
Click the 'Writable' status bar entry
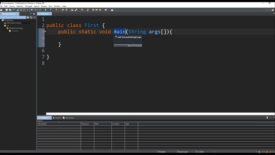click(162, 152)
